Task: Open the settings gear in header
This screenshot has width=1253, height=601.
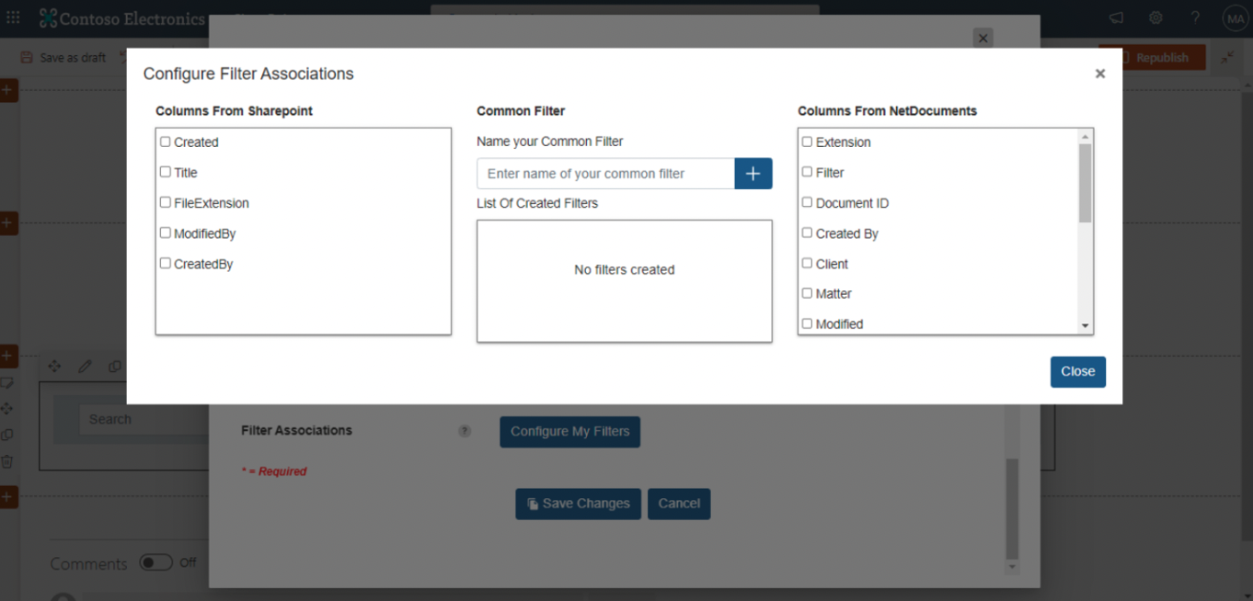Action: coord(1155,17)
